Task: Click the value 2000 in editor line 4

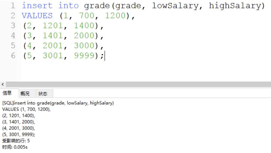Action: pyautogui.click(x=84, y=36)
